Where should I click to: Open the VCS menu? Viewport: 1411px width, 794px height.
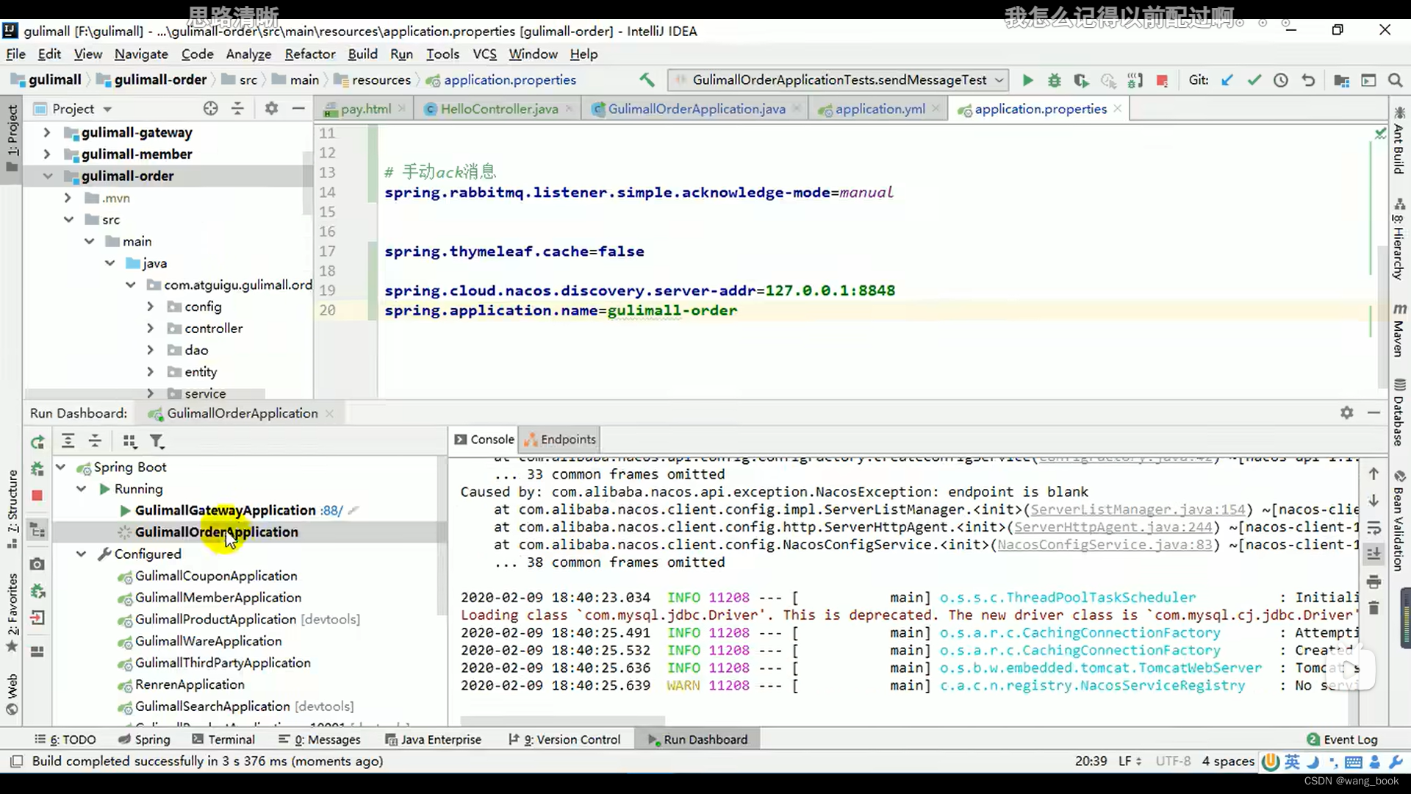pyautogui.click(x=484, y=54)
